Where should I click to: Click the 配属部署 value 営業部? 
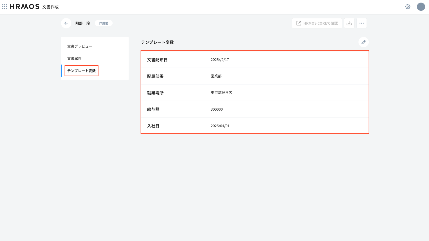point(216,76)
